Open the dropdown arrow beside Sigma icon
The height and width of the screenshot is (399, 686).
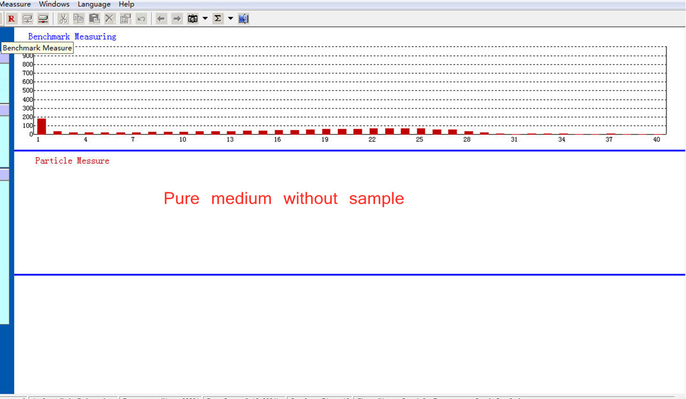click(x=230, y=18)
